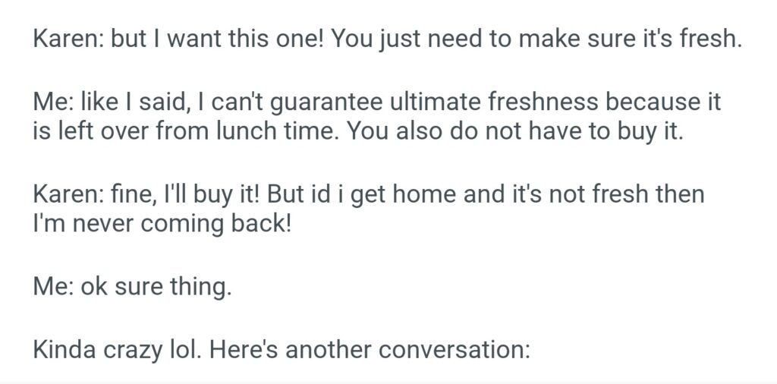Screen dimensions: 777x384
Task: Click the words "like I said"
Action: pyautogui.click(x=121, y=101)
